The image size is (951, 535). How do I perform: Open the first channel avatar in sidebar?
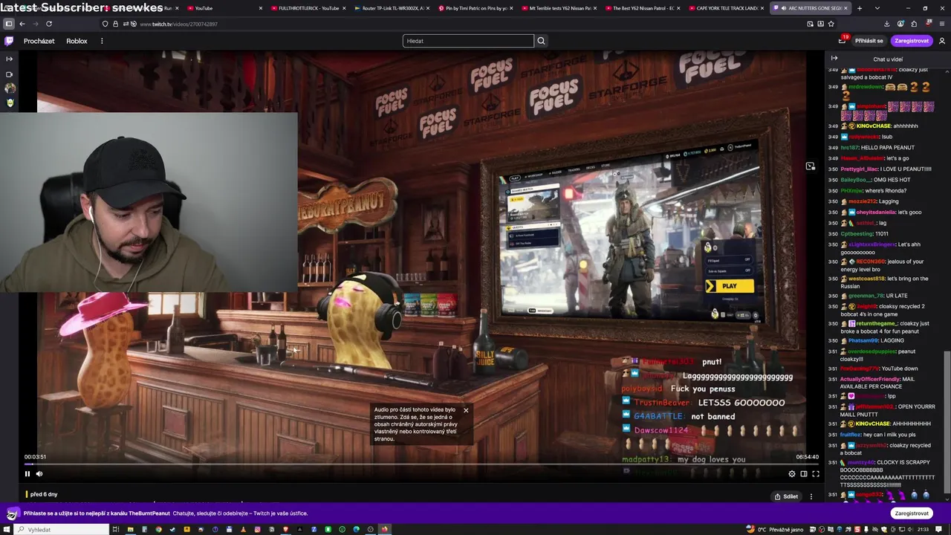10,88
